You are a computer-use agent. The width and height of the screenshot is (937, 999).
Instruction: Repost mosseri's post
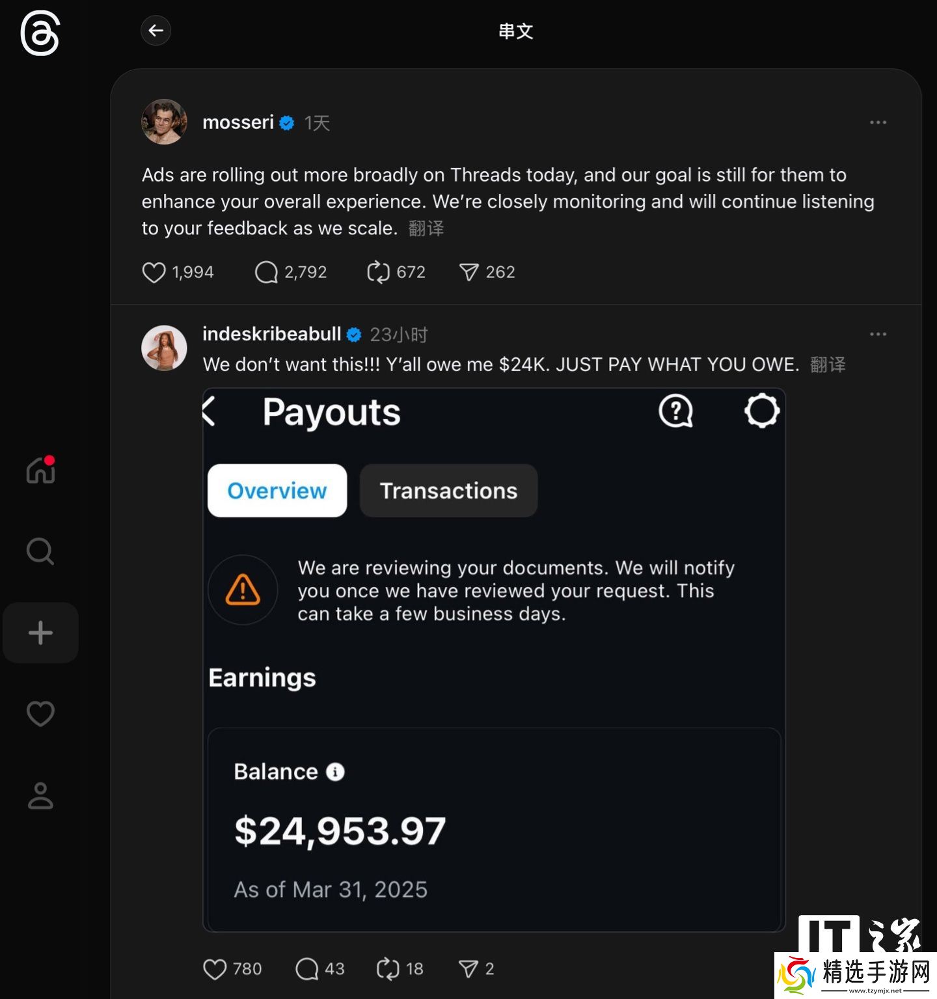click(378, 272)
